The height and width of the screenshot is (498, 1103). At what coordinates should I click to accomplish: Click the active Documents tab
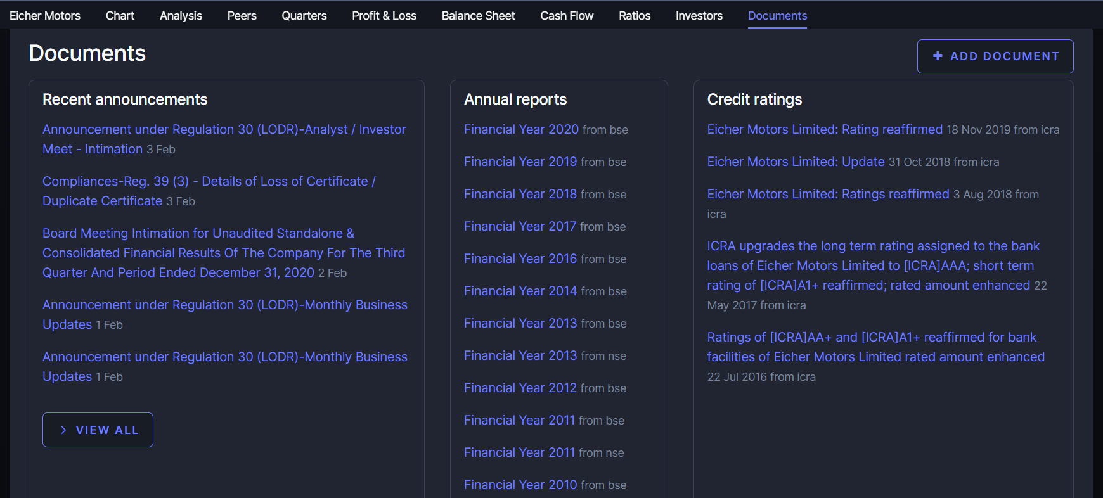777,15
